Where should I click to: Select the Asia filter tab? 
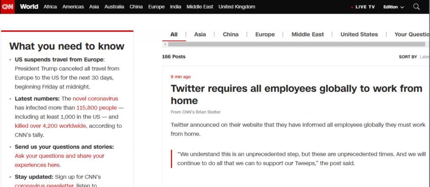pos(200,35)
